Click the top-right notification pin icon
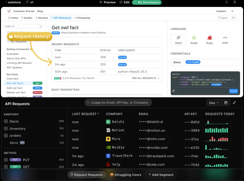The image size is (244, 181). (x=235, y=2)
